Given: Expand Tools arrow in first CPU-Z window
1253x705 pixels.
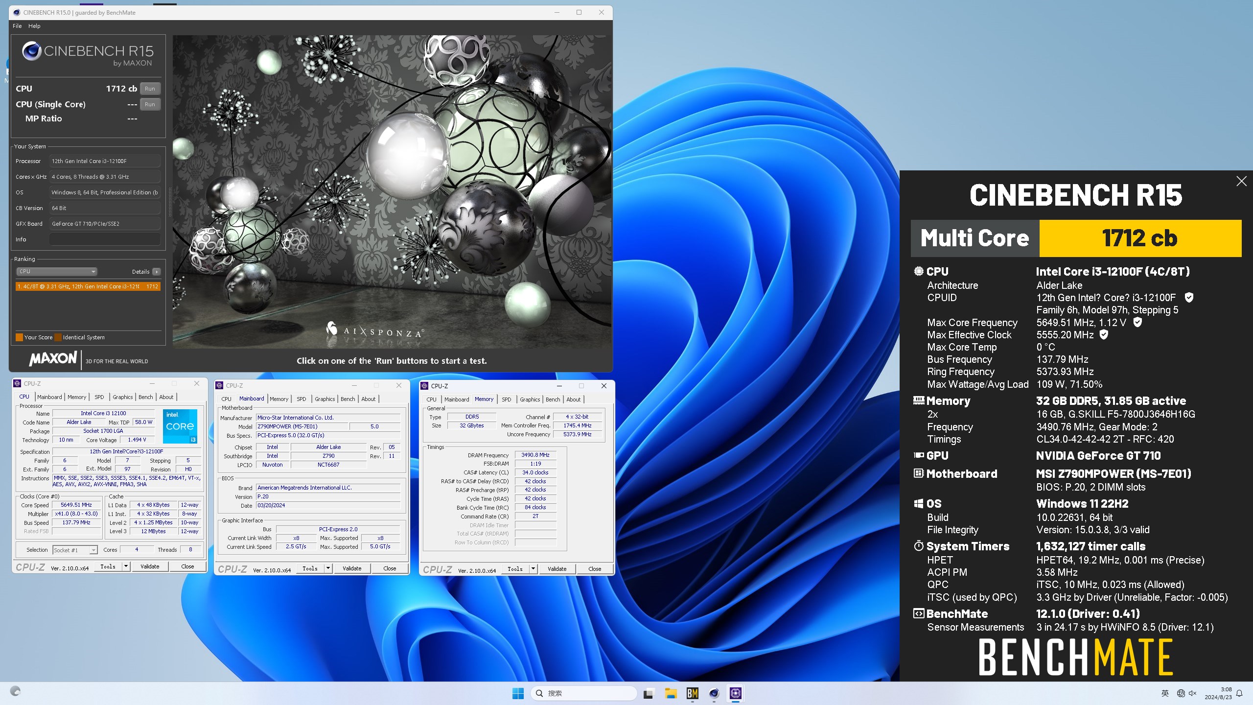Looking at the screenshot, I should [x=126, y=566].
